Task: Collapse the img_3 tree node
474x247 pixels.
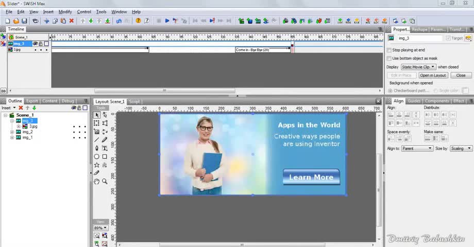Action: coord(12,121)
